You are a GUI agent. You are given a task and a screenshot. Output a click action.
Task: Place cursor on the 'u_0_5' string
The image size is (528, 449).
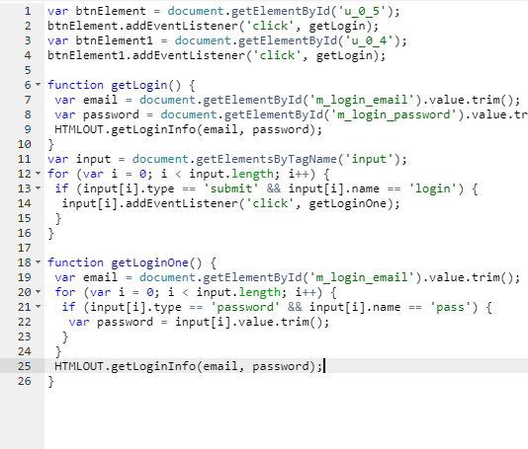(362, 11)
